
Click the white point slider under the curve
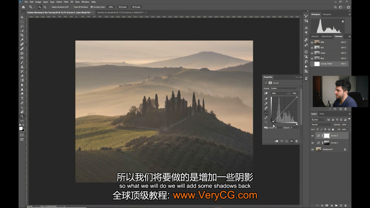(297, 124)
